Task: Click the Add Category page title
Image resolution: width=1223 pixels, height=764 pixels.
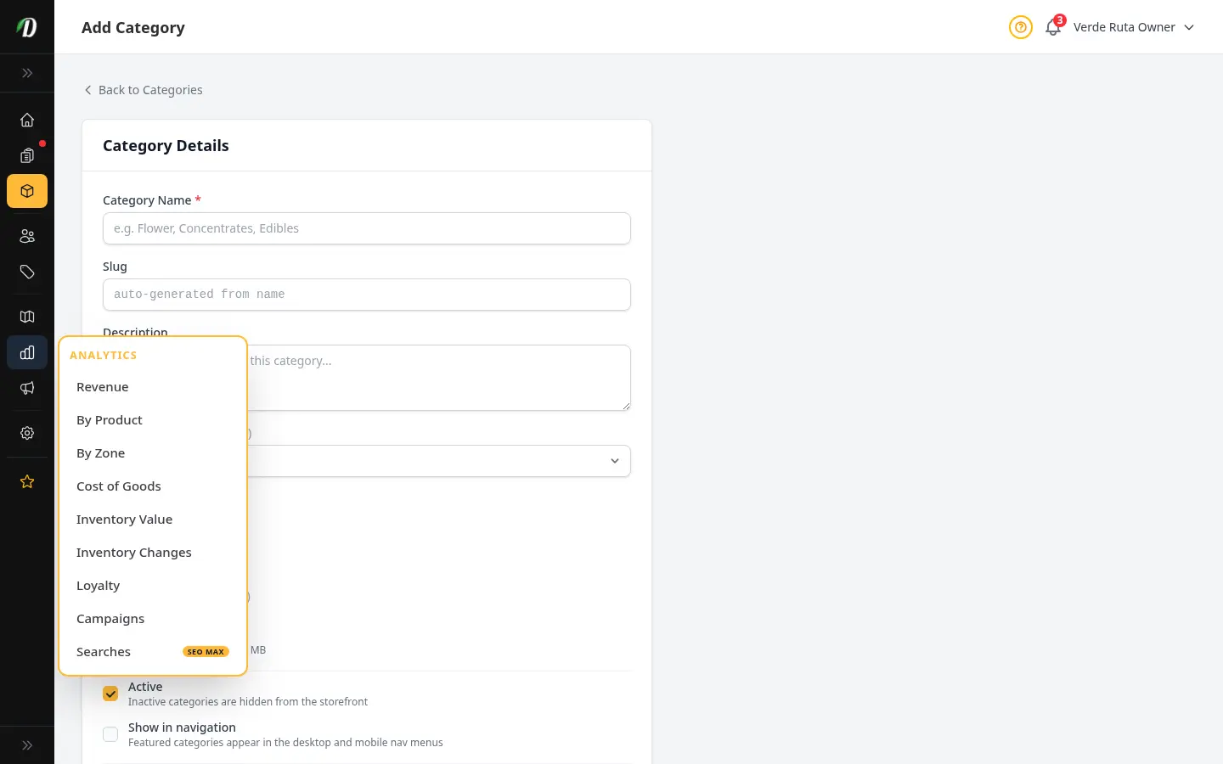Action: [x=133, y=27]
